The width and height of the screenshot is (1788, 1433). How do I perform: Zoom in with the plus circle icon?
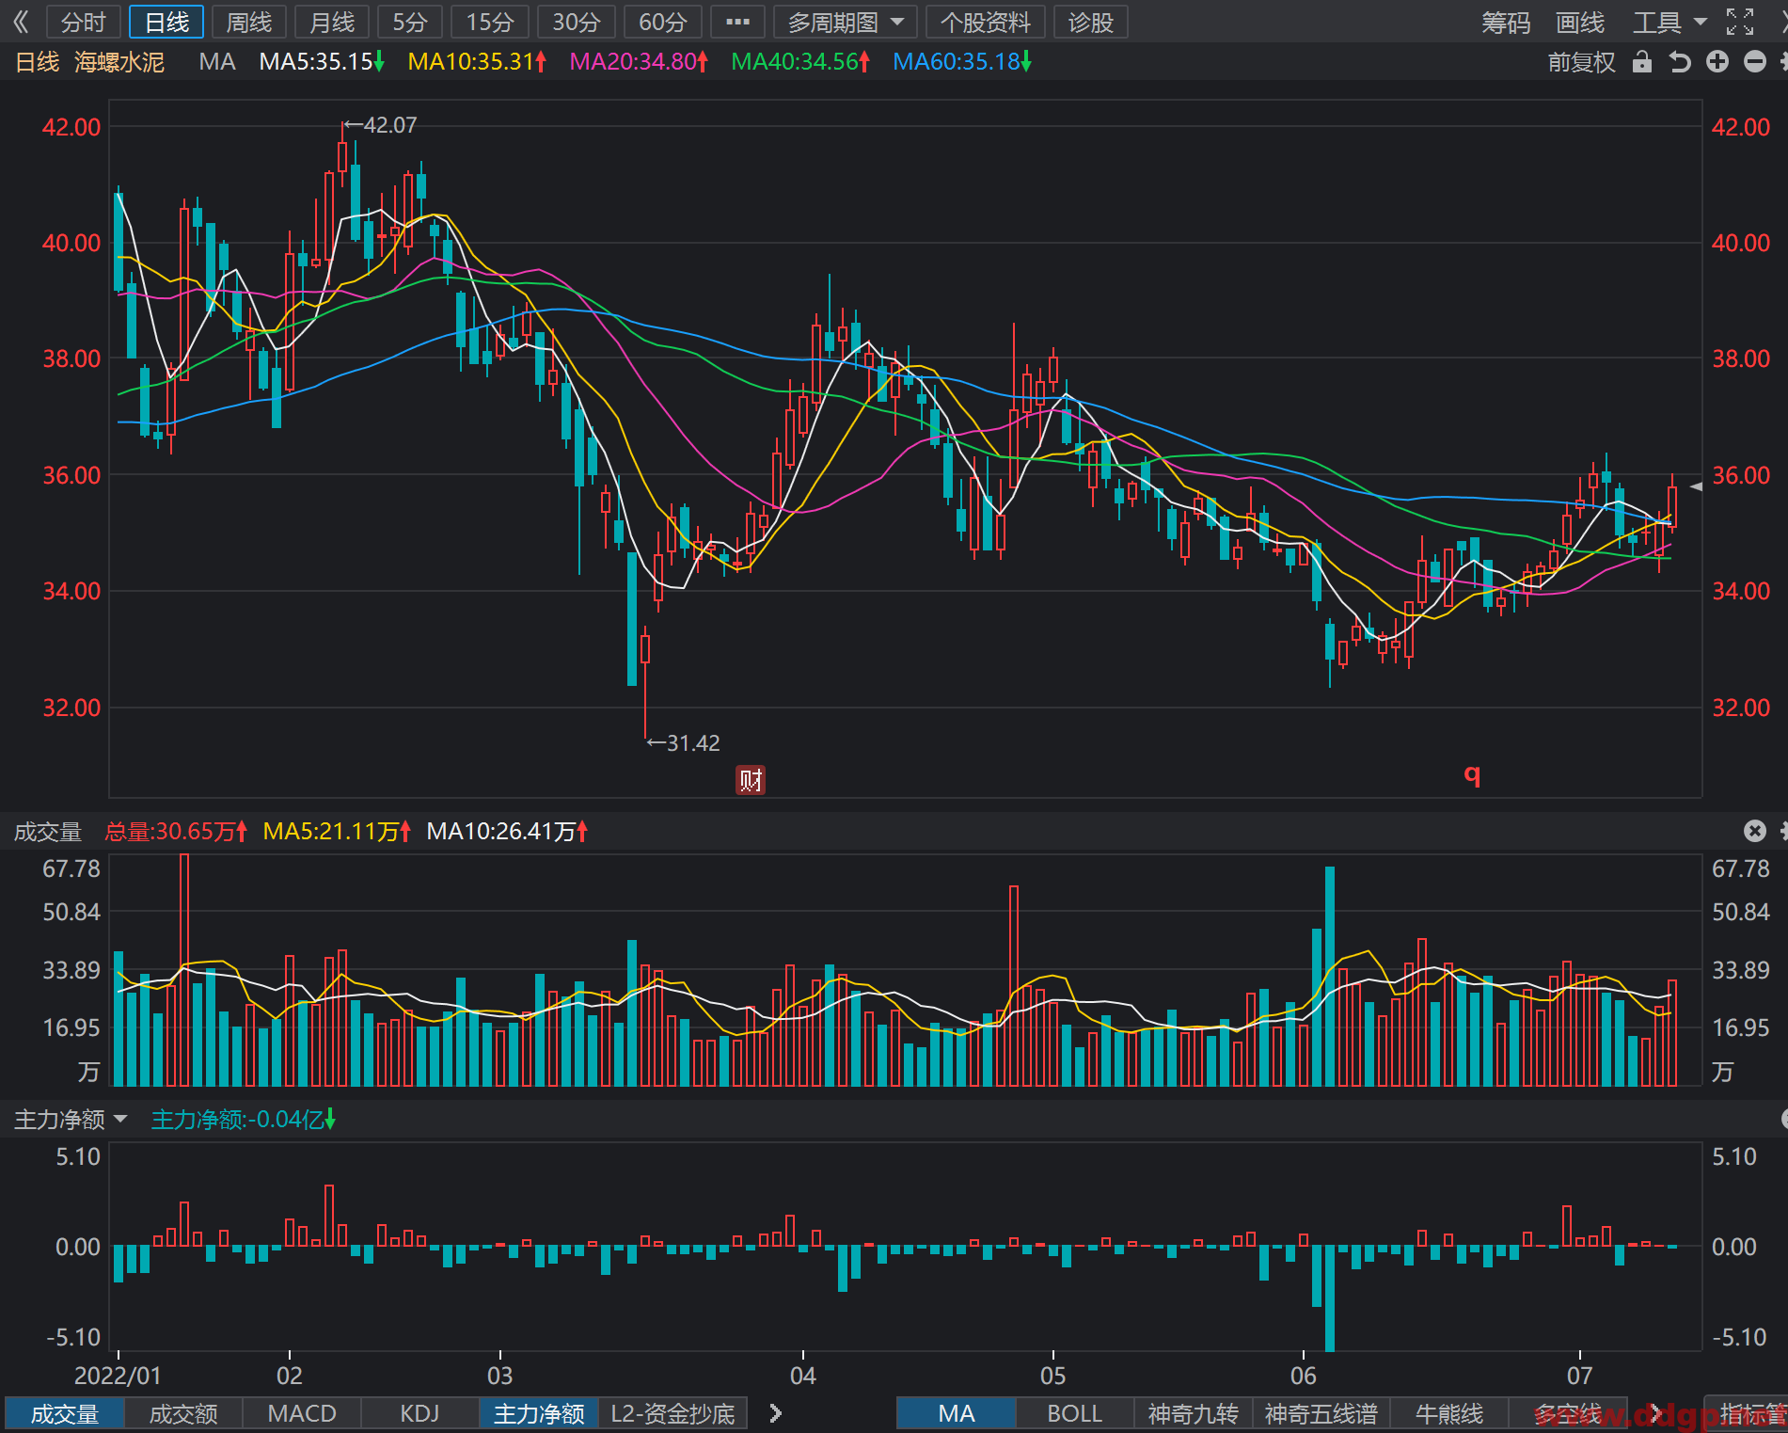(x=1717, y=62)
